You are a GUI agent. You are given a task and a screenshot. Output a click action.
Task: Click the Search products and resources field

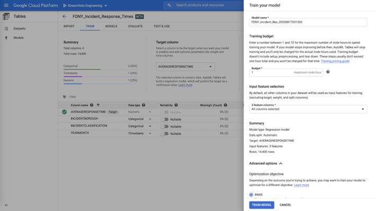point(203,5)
